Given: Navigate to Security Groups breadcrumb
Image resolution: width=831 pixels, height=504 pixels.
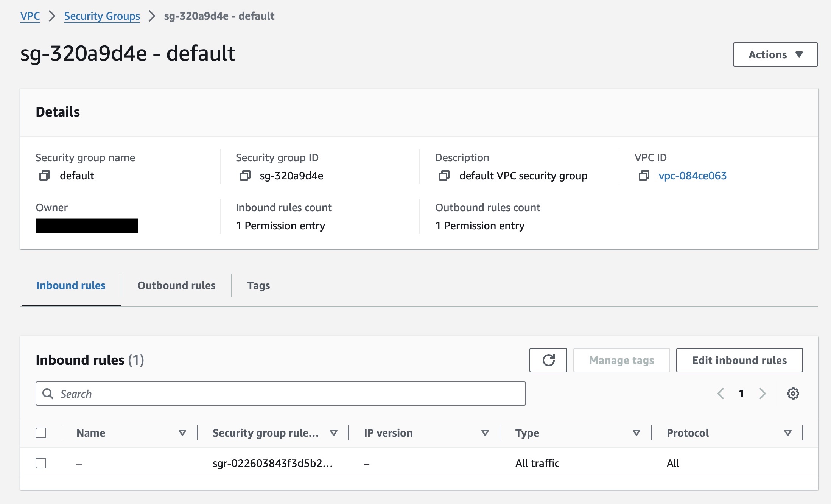Looking at the screenshot, I should (102, 16).
